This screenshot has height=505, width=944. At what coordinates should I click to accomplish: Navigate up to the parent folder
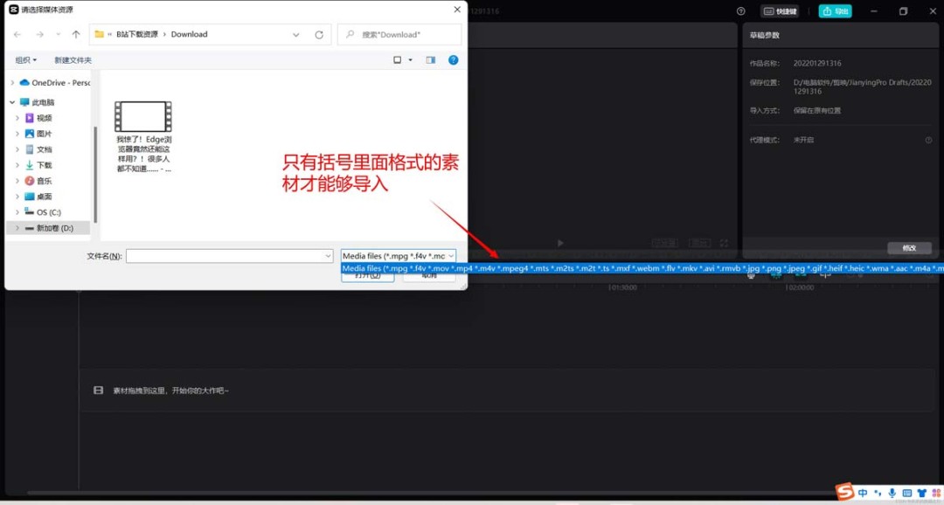[x=75, y=34]
